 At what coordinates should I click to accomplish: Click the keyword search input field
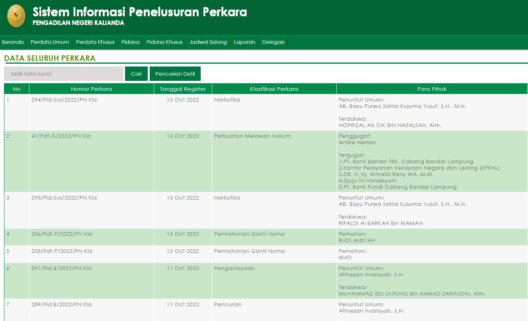click(64, 74)
